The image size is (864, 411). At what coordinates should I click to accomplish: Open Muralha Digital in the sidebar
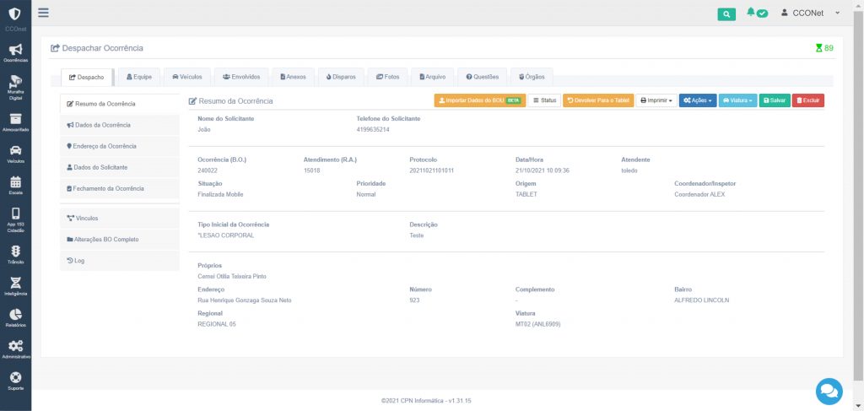pos(15,87)
